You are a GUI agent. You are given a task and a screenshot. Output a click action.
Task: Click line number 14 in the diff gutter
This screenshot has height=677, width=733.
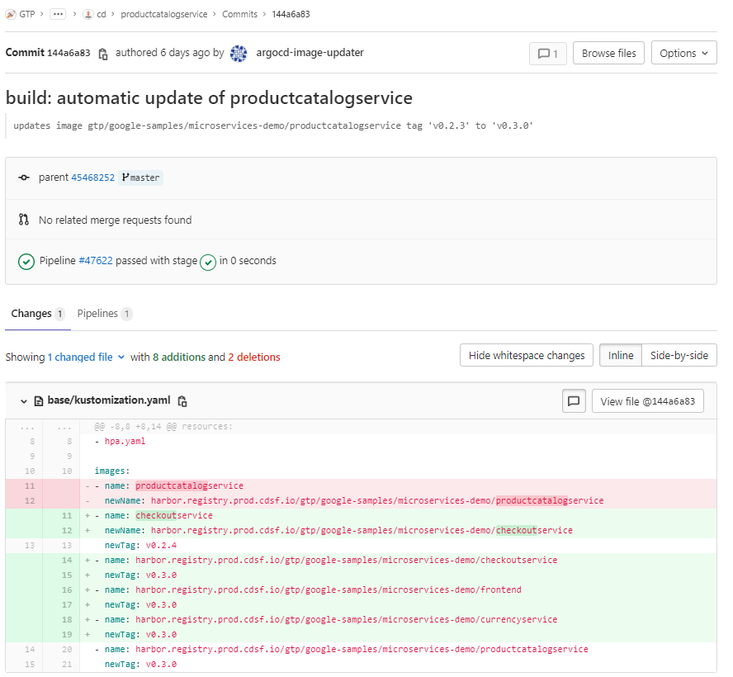64,560
